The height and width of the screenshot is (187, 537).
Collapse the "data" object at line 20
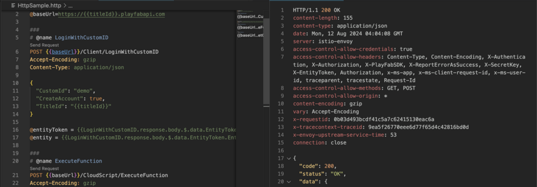[288, 181]
